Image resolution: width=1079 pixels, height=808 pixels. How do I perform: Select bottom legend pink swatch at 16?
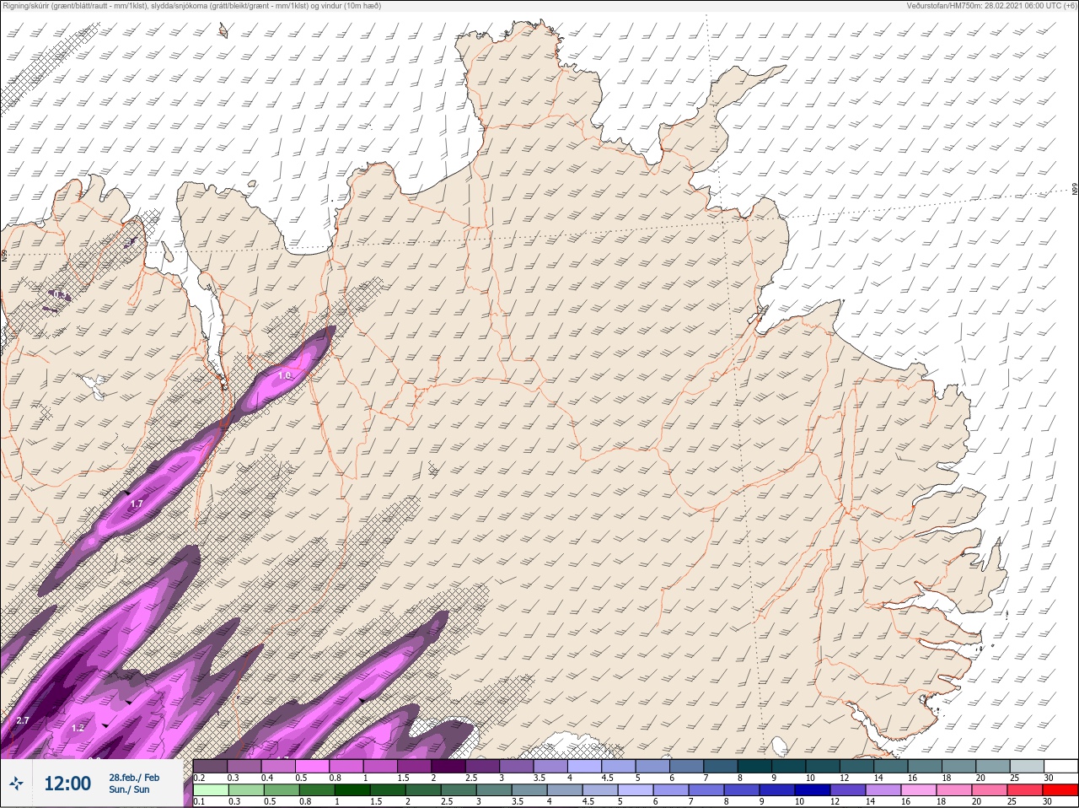pos(921,790)
